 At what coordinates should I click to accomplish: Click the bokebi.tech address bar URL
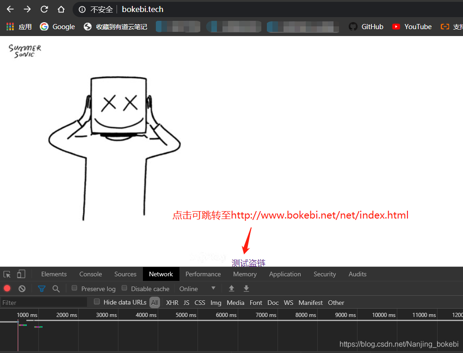(x=142, y=9)
